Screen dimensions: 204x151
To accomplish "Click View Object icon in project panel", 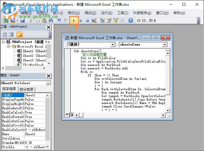I will 11,35.
